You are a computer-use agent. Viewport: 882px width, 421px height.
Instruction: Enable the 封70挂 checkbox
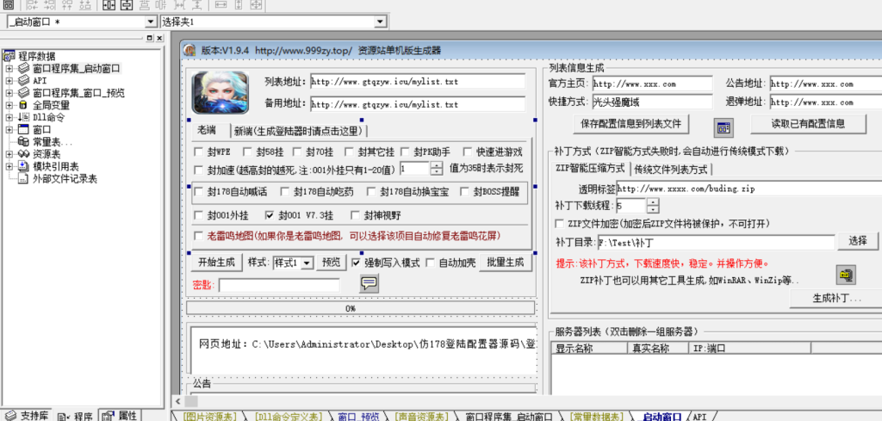(x=297, y=152)
